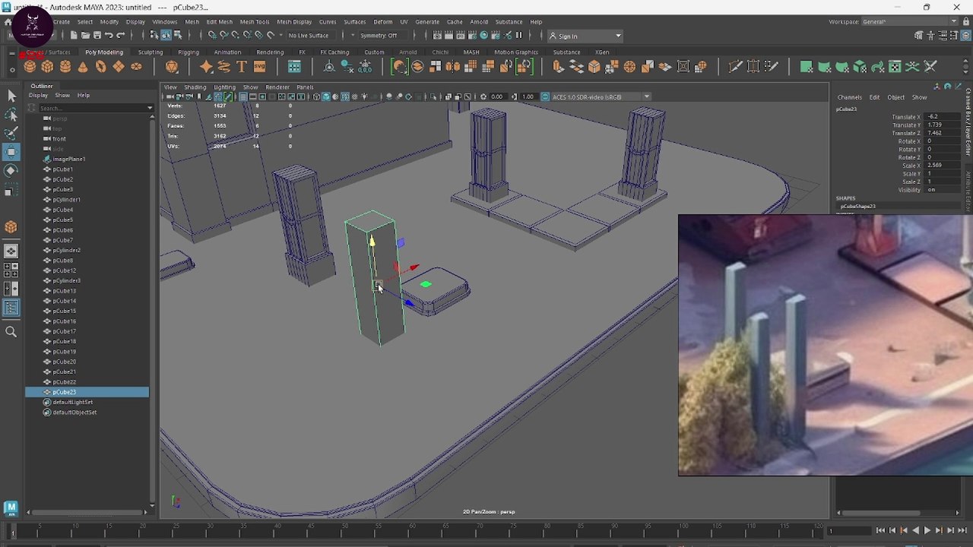Toggle the Outliner panel button in sidebar
973x547 pixels.
click(11, 308)
